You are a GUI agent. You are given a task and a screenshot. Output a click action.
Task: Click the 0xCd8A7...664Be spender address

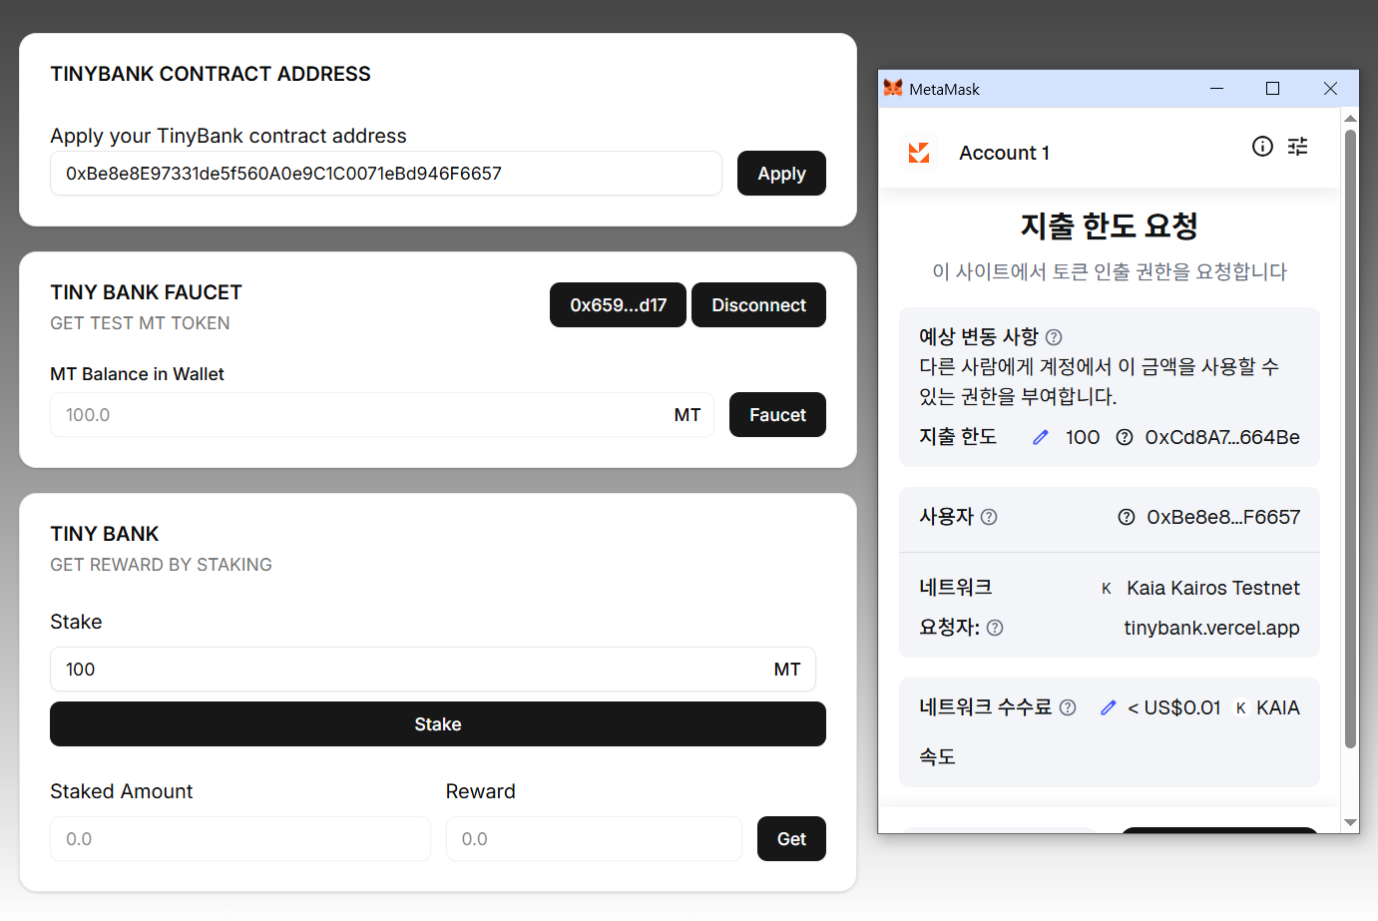[x=1222, y=437]
